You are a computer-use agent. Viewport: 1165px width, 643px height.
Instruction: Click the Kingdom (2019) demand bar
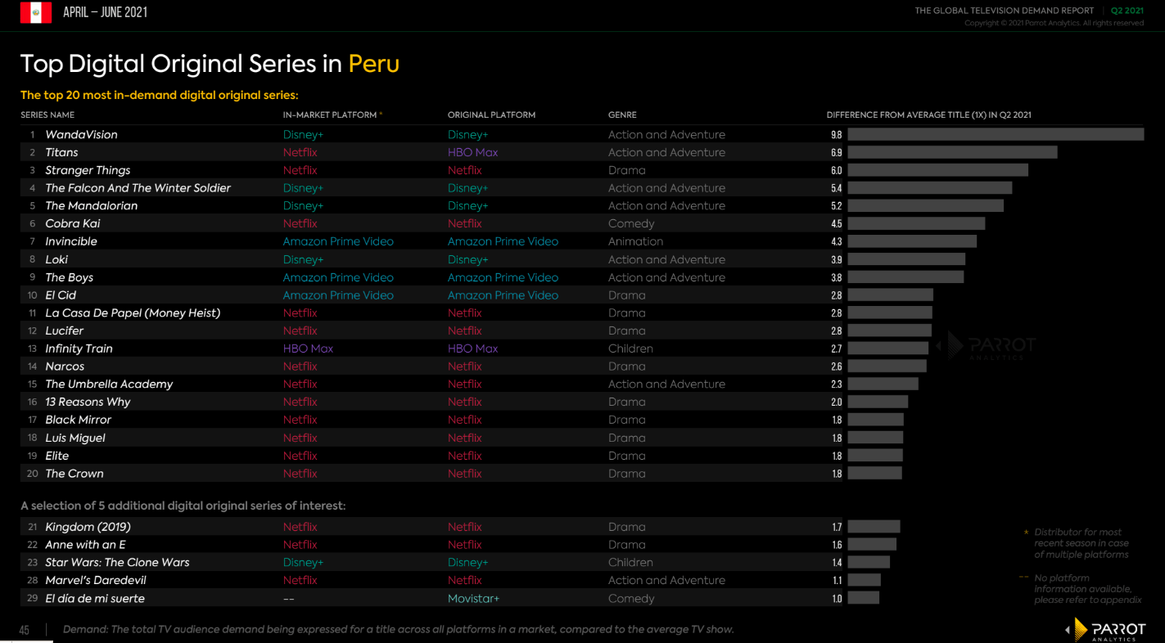point(874,527)
